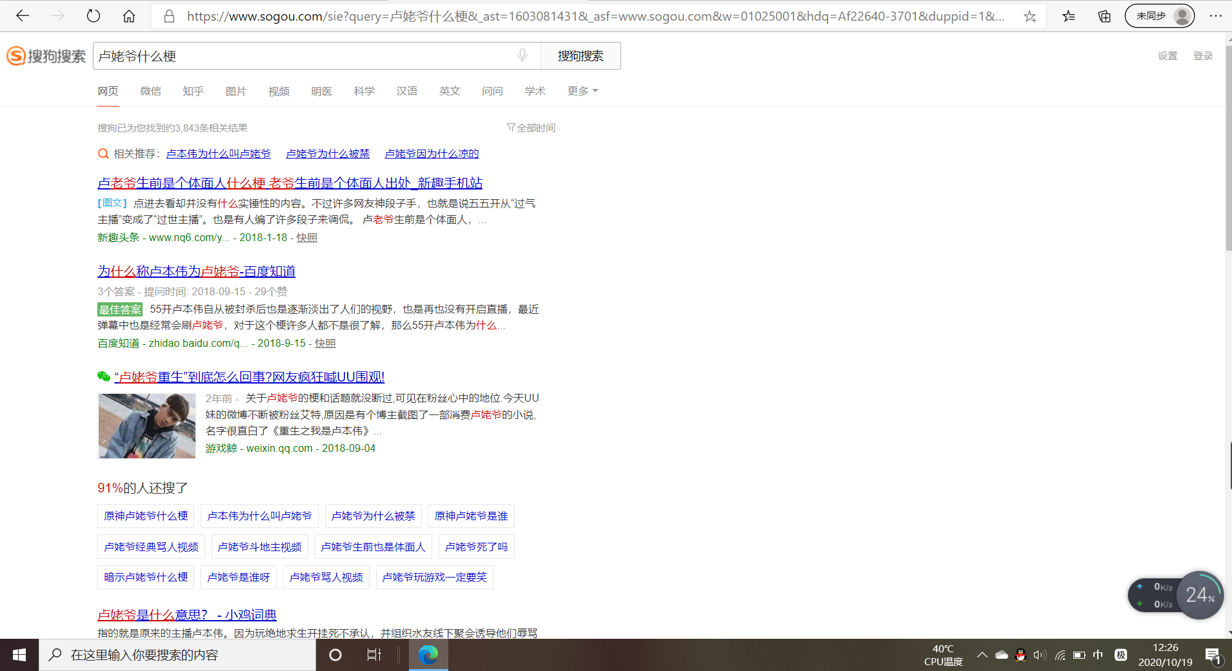Image resolution: width=1232 pixels, height=671 pixels.
Task: Click 登录 to sign in
Action: pos(1203,56)
